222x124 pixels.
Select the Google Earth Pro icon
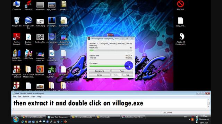click(x=28, y=23)
